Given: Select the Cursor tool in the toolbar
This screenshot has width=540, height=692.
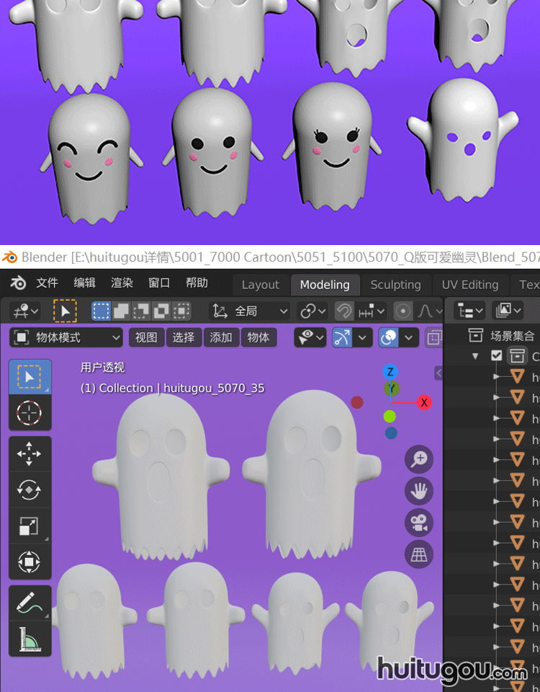Looking at the screenshot, I should 30,413.
